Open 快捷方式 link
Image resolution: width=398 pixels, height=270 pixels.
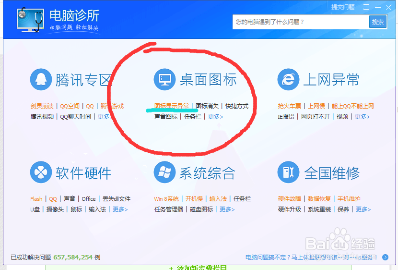(x=237, y=106)
